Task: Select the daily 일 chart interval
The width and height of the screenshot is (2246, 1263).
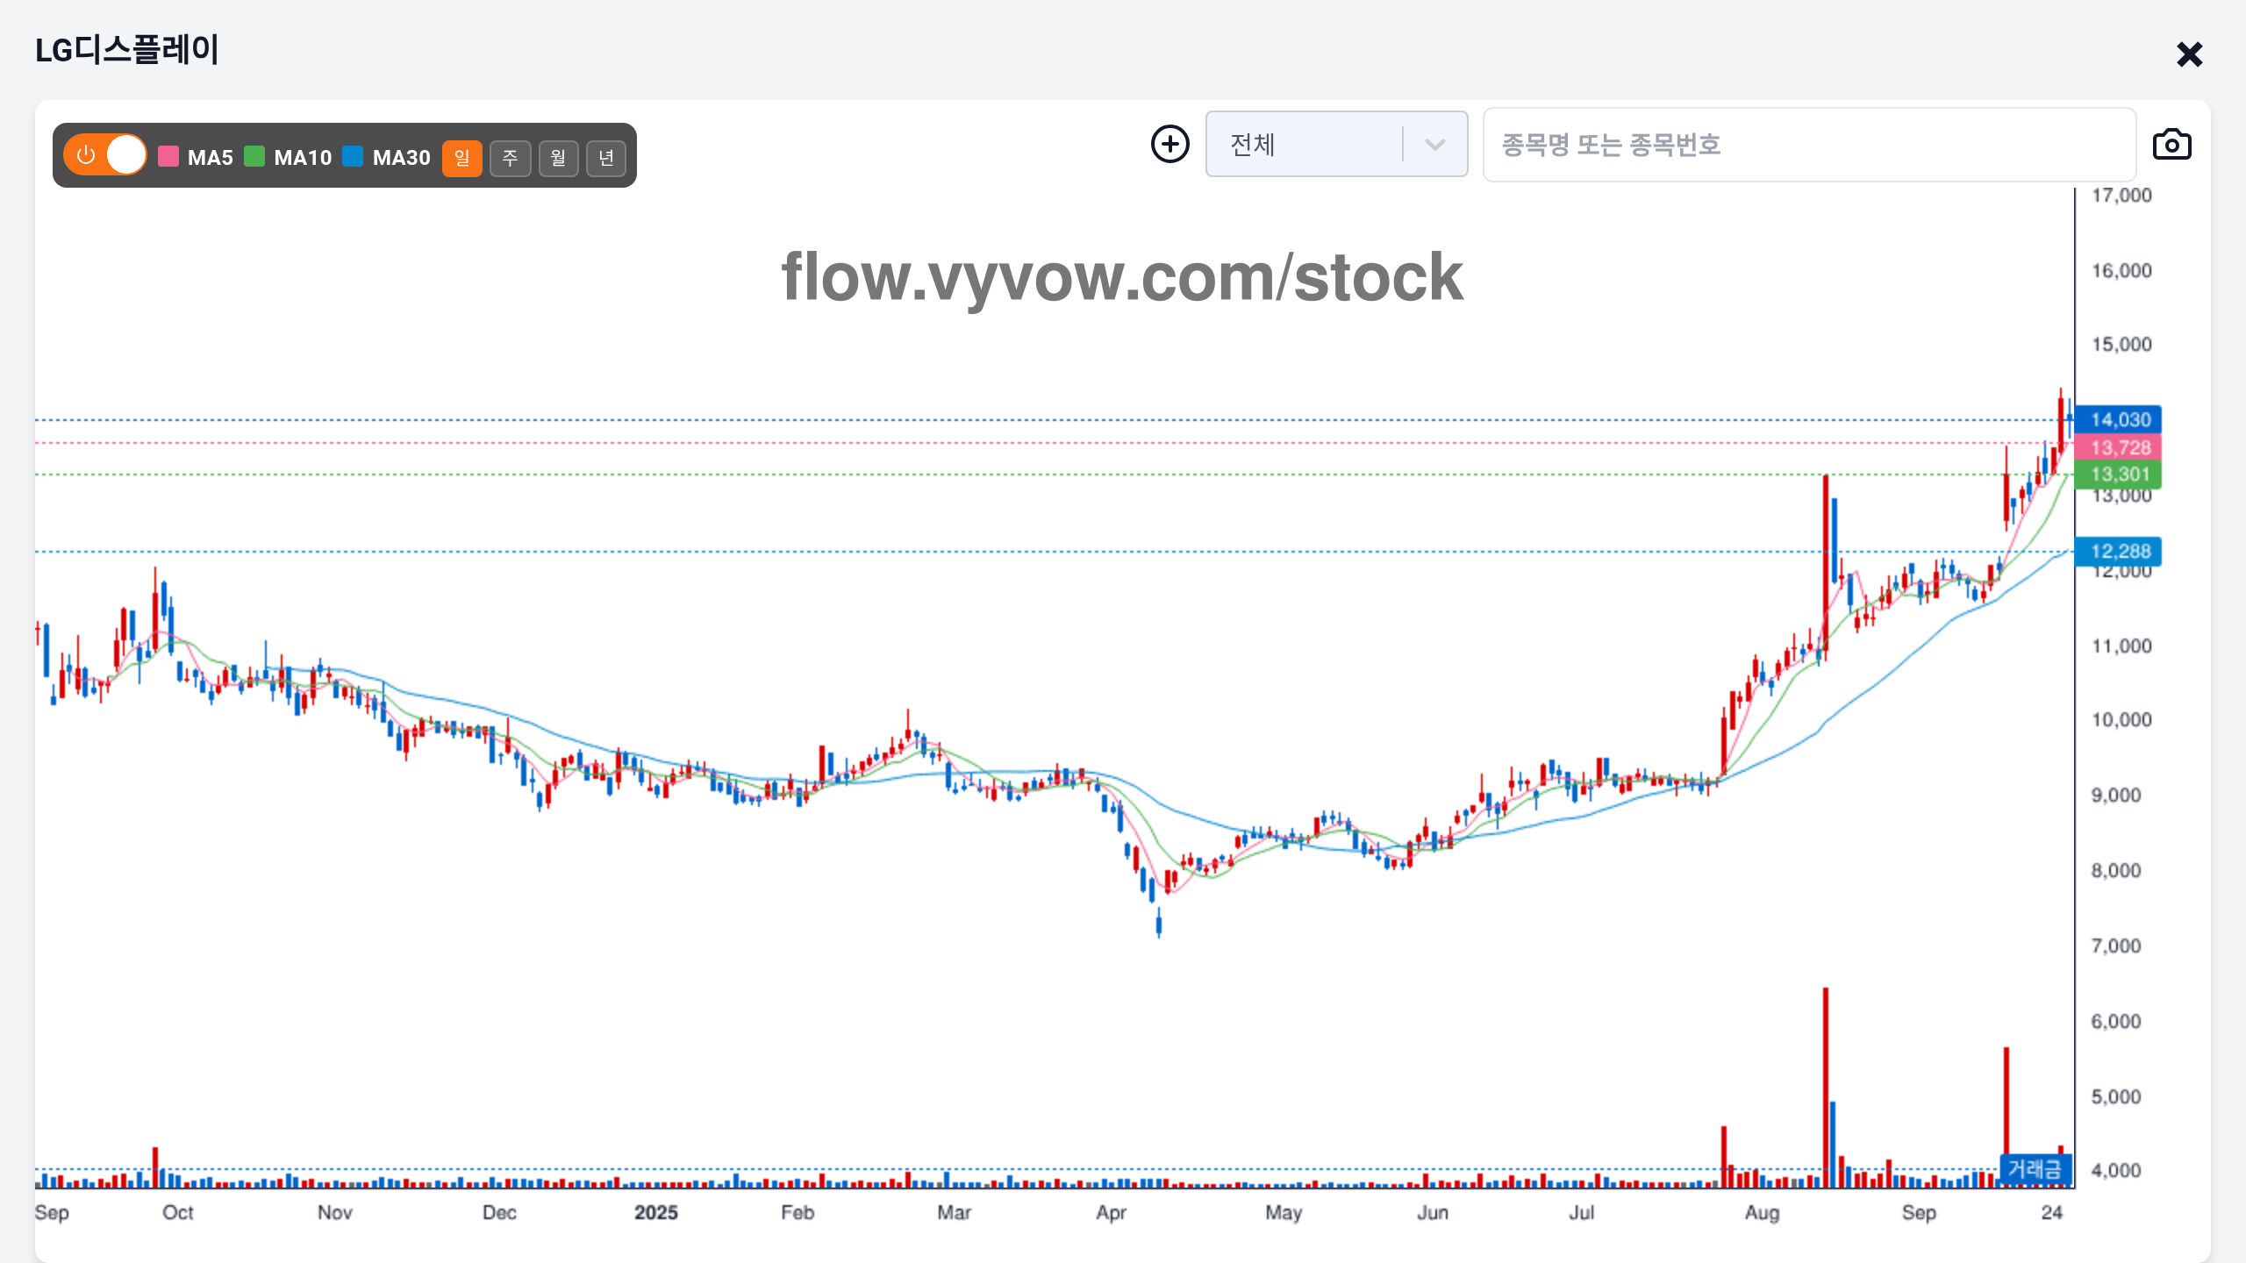Action: (461, 158)
